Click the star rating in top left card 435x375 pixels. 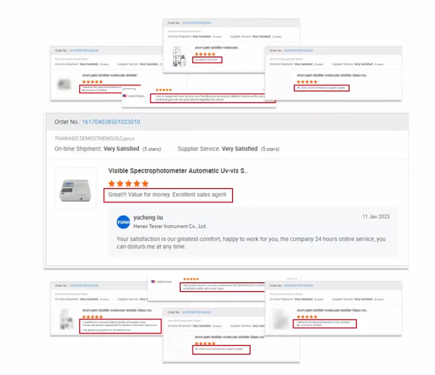pyautogui.click(x=92, y=82)
